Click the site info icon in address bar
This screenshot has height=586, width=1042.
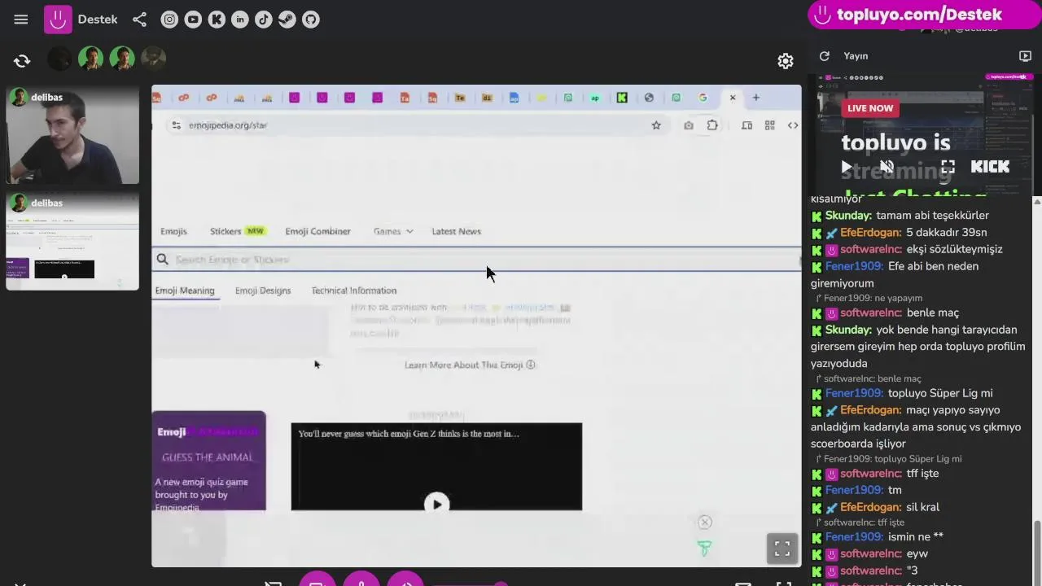[x=176, y=125]
